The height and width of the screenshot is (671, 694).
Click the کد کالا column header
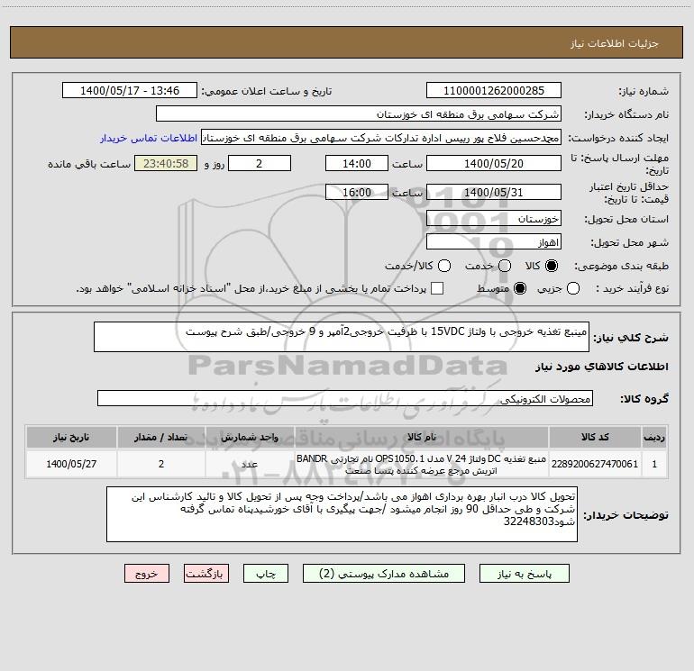click(x=595, y=437)
